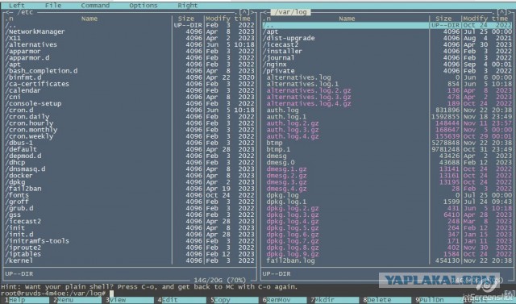Screen dimensions: 516x304
Task: Click the 2 Menu function key
Action: pos(77,300)
